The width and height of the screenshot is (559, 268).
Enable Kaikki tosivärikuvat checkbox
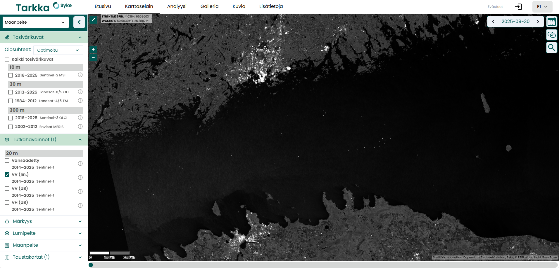pos(7,59)
